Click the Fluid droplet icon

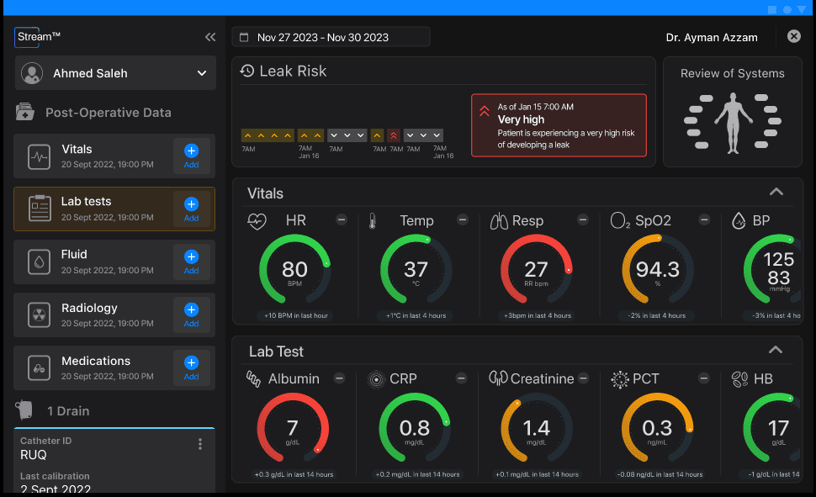39,262
